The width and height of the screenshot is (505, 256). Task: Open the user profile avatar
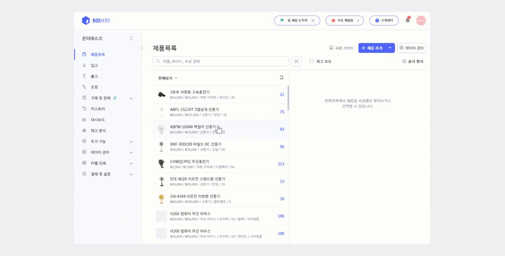click(421, 20)
